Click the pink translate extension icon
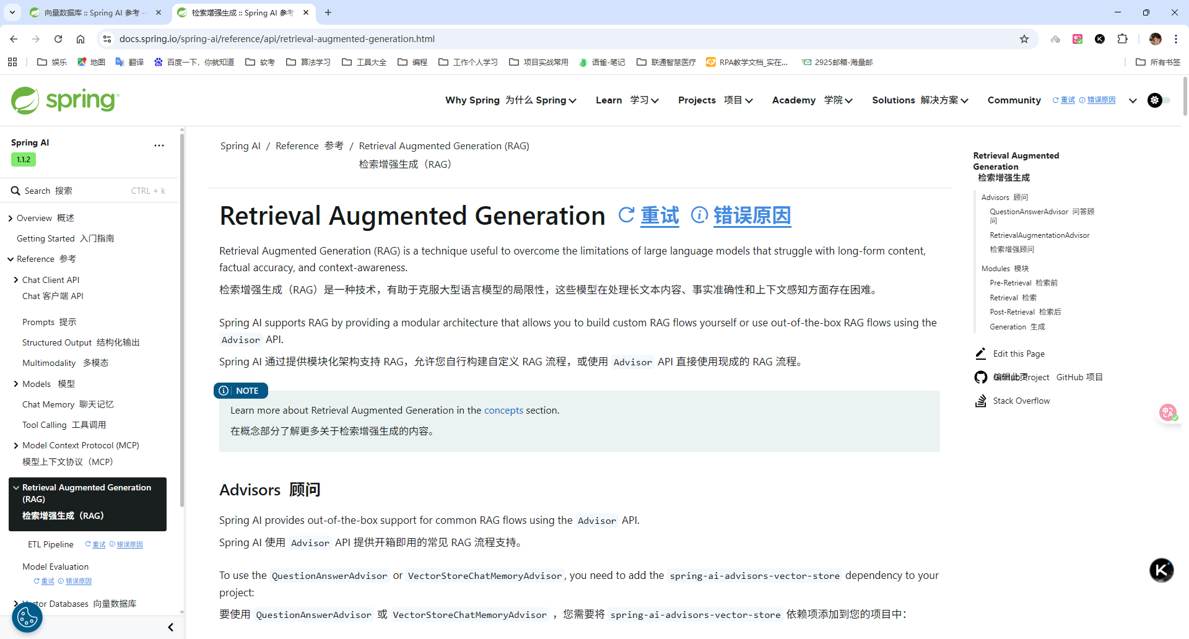 1078,38
